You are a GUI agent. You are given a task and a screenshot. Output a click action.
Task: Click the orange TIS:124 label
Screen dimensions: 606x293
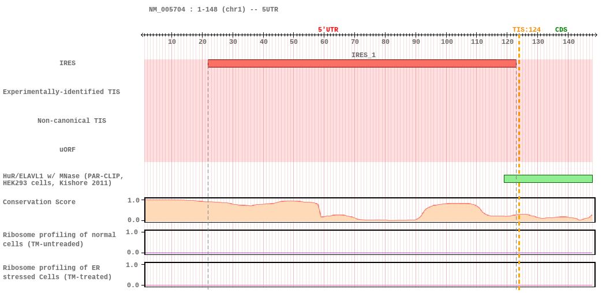[x=526, y=30]
